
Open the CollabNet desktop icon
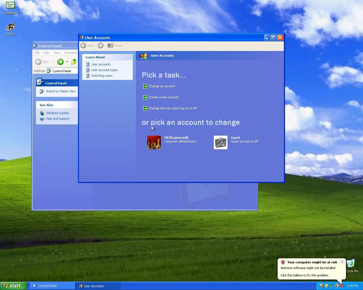(x=10, y=8)
